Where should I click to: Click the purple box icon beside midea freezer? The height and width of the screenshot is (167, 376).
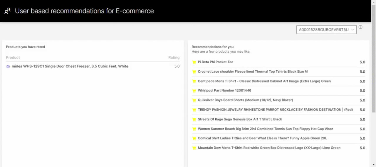pos(8,67)
